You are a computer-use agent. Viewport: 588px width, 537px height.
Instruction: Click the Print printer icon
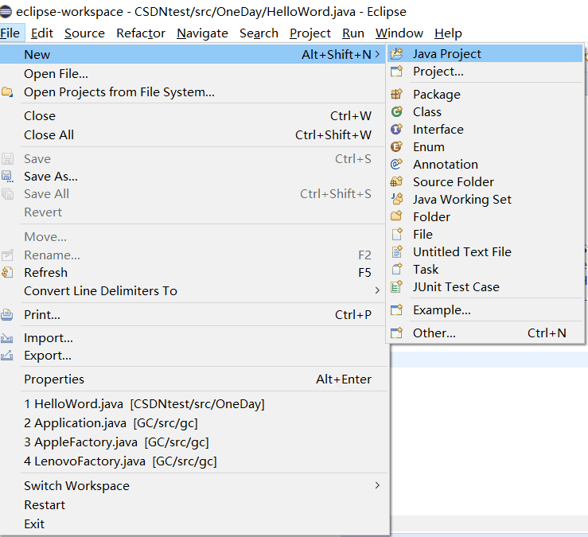click(x=7, y=314)
